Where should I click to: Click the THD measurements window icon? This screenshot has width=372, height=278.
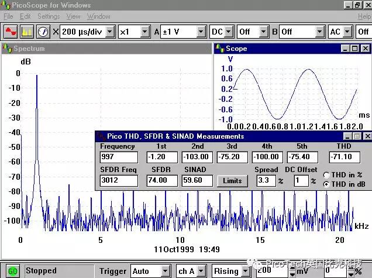tap(101, 136)
